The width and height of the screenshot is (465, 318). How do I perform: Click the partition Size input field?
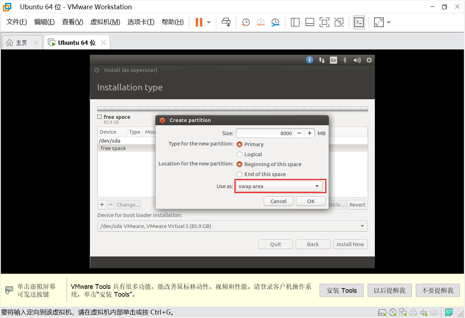(x=265, y=133)
